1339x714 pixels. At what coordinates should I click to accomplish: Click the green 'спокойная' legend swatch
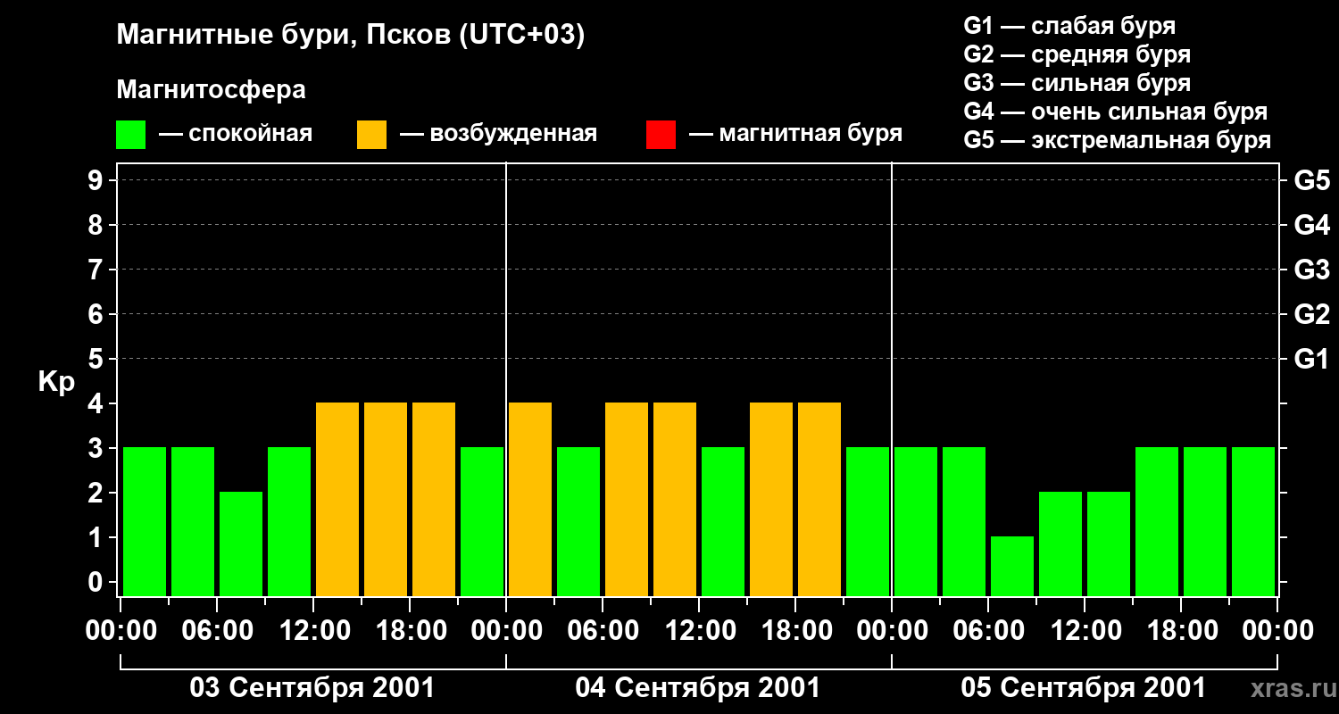click(131, 135)
